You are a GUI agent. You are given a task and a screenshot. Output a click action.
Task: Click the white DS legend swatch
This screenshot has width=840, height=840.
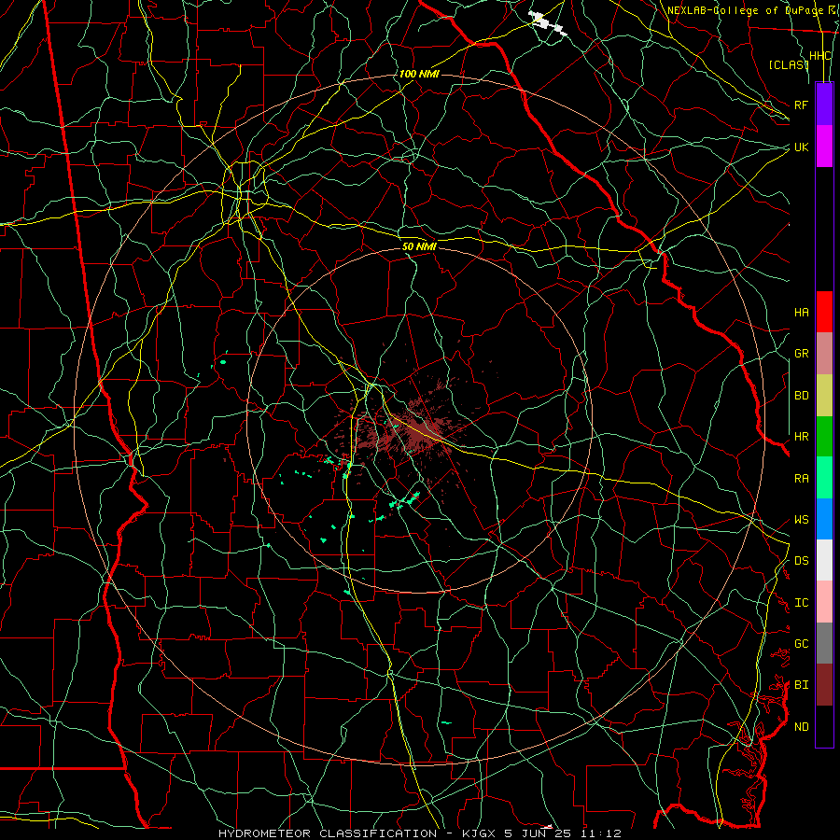point(824,560)
